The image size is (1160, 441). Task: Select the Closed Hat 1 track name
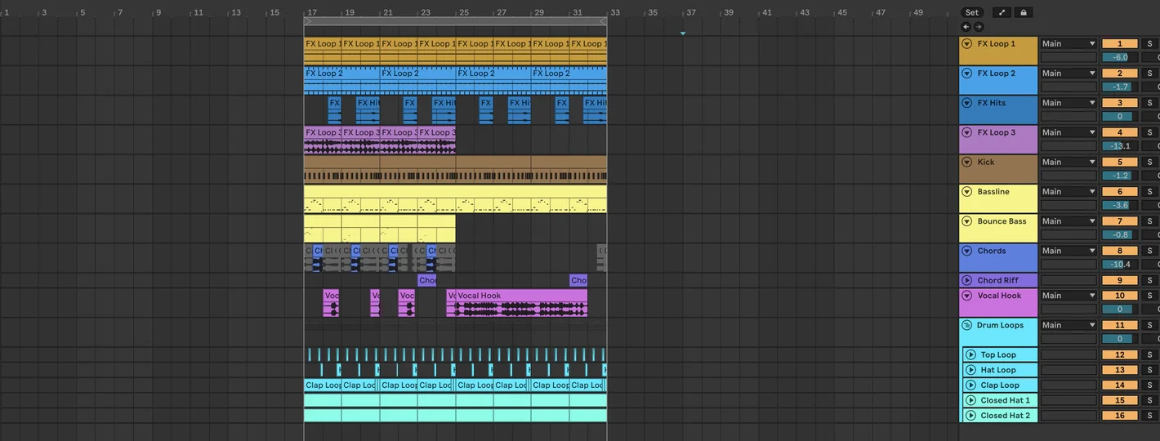[x=1006, y=400]
